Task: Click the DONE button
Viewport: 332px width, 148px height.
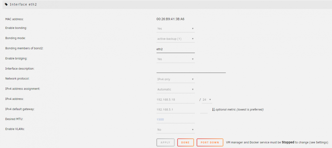Action: pyautogui.click(x=186, y=142)
